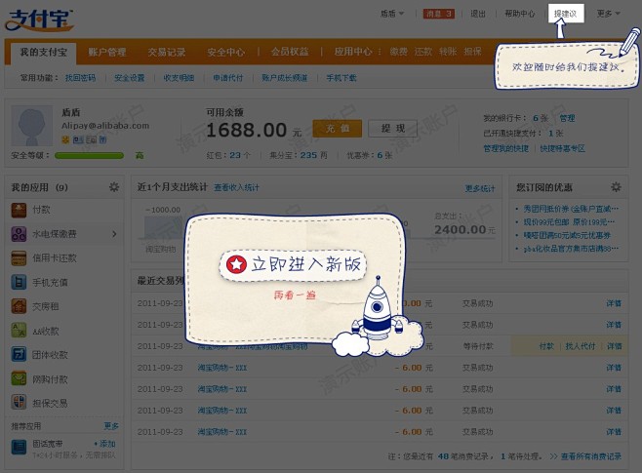Click the 交房租 house icon
The height and width of the screenshot is (473, 642).
coord(19,305)
